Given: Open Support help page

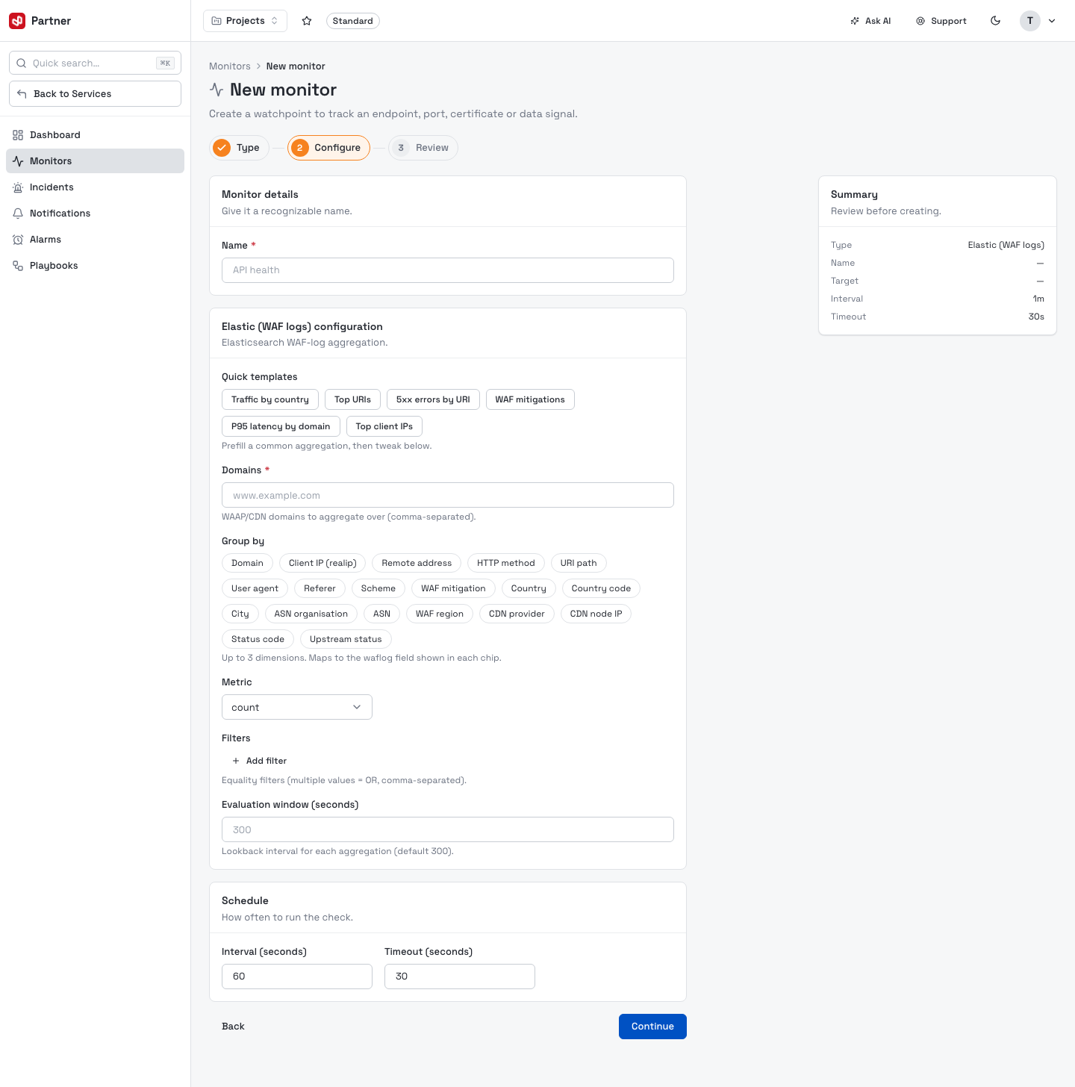Looking at the screenshot, I should pos(941,21).
